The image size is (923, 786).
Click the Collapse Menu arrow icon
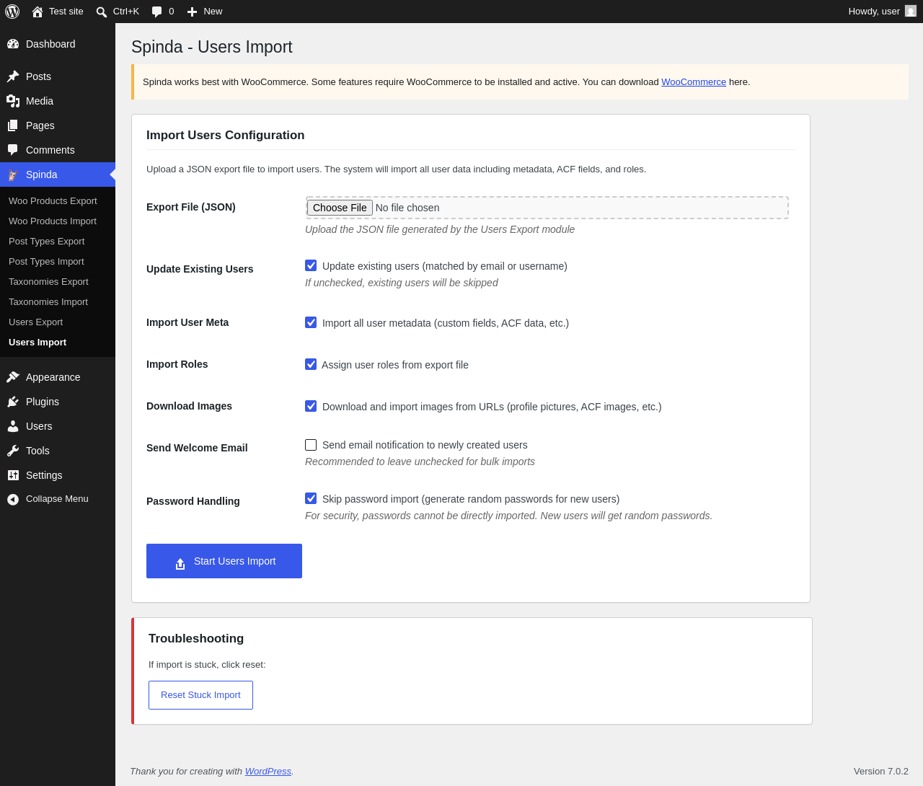(x=13, y=499)
